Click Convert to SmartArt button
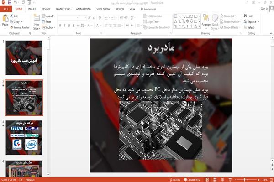This screenshot has height=182, width=274. pyautogui.click(x=156, y=27)
